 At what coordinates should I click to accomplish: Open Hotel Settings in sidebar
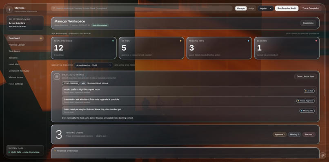[x=25, y=84]
